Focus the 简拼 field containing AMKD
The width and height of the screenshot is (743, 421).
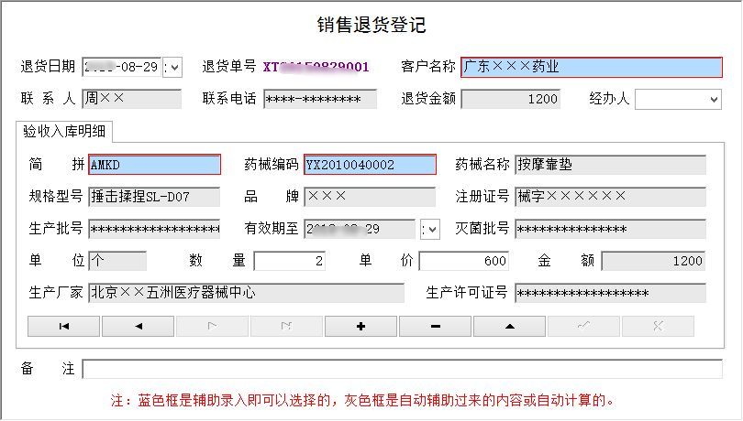154,165
